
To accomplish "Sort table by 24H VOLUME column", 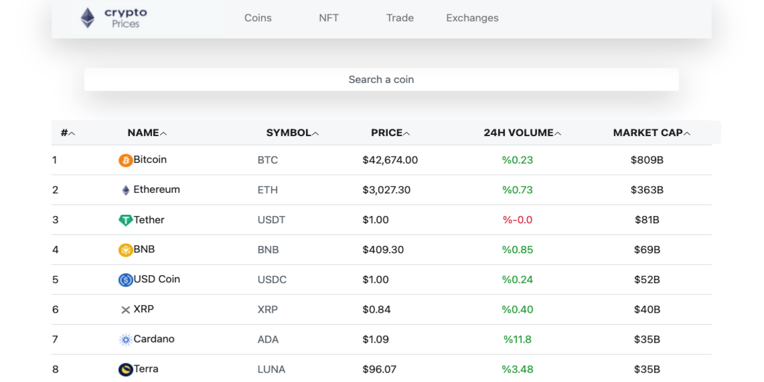I will click(522, 133).
